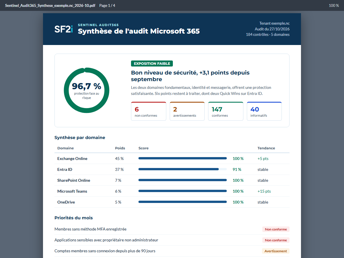Click the Tenant exemple.nc text
The height and width of the screenshot is (258, 344).
274,24
